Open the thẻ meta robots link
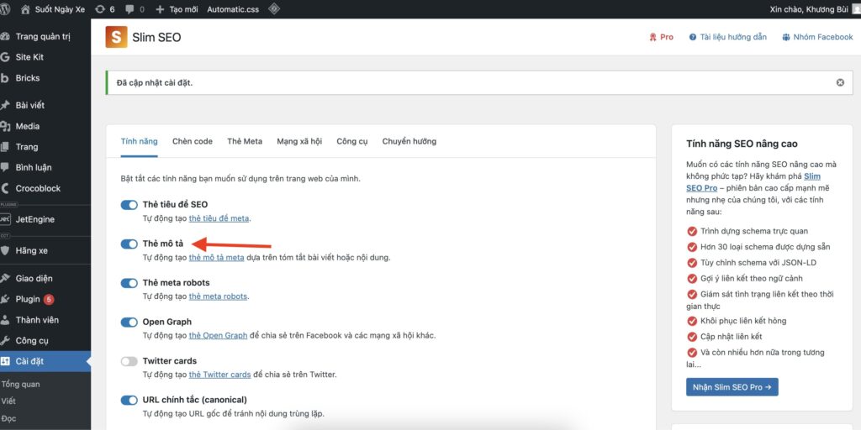 (x=218, y=296)
